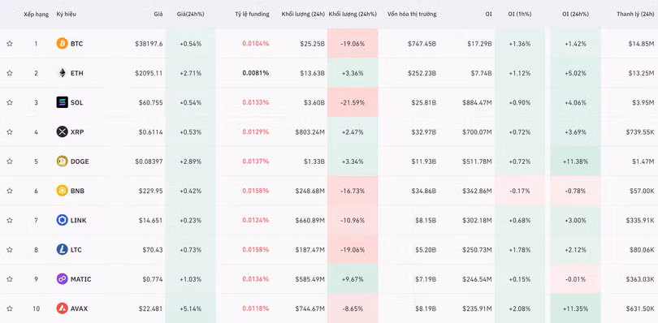Select BNB OI 1h change -0.17%
This screenshot has width=658, height=323.
(x=520, y=191)
